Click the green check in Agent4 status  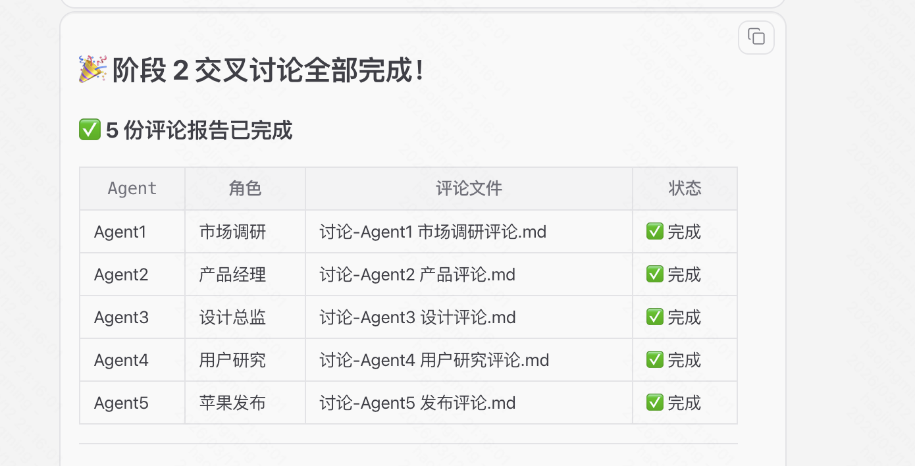pos(654,359)
